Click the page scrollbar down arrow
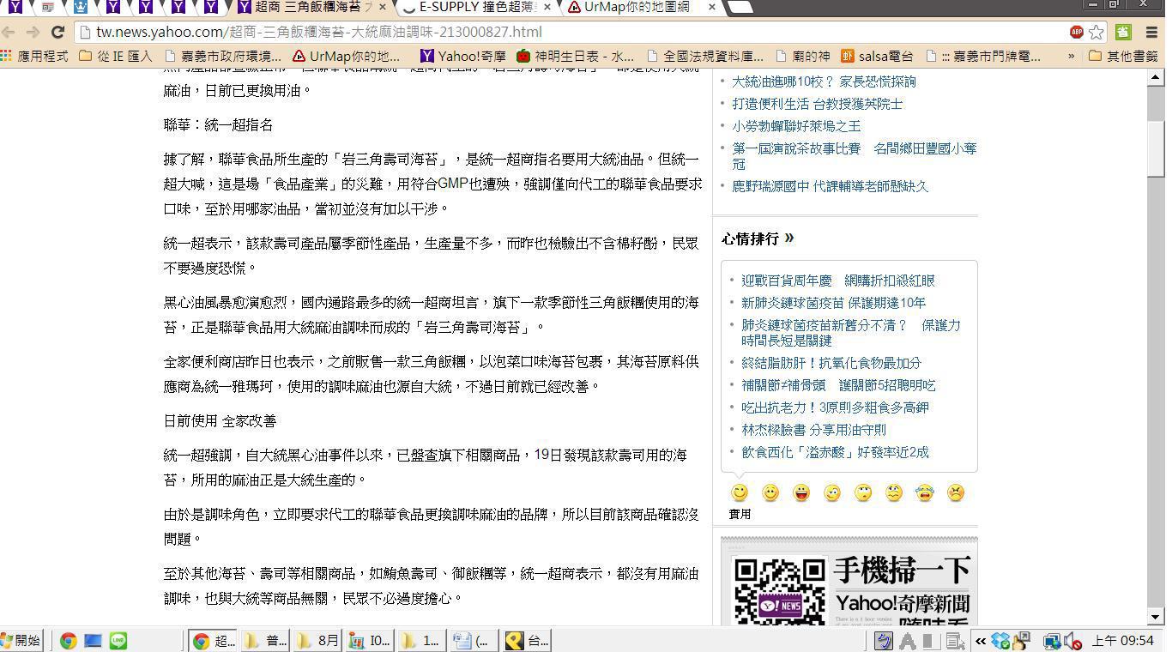Screen dimensions: 1172x652 point(1155,617)
